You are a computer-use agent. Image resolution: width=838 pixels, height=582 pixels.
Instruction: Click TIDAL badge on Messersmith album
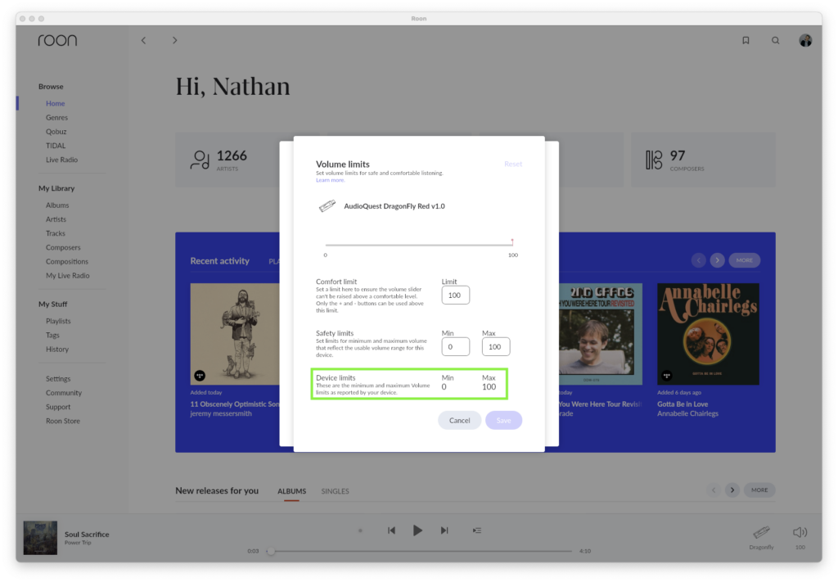[x=200, y=375]
